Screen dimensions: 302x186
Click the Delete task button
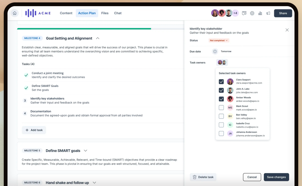[x=203, y=177]
